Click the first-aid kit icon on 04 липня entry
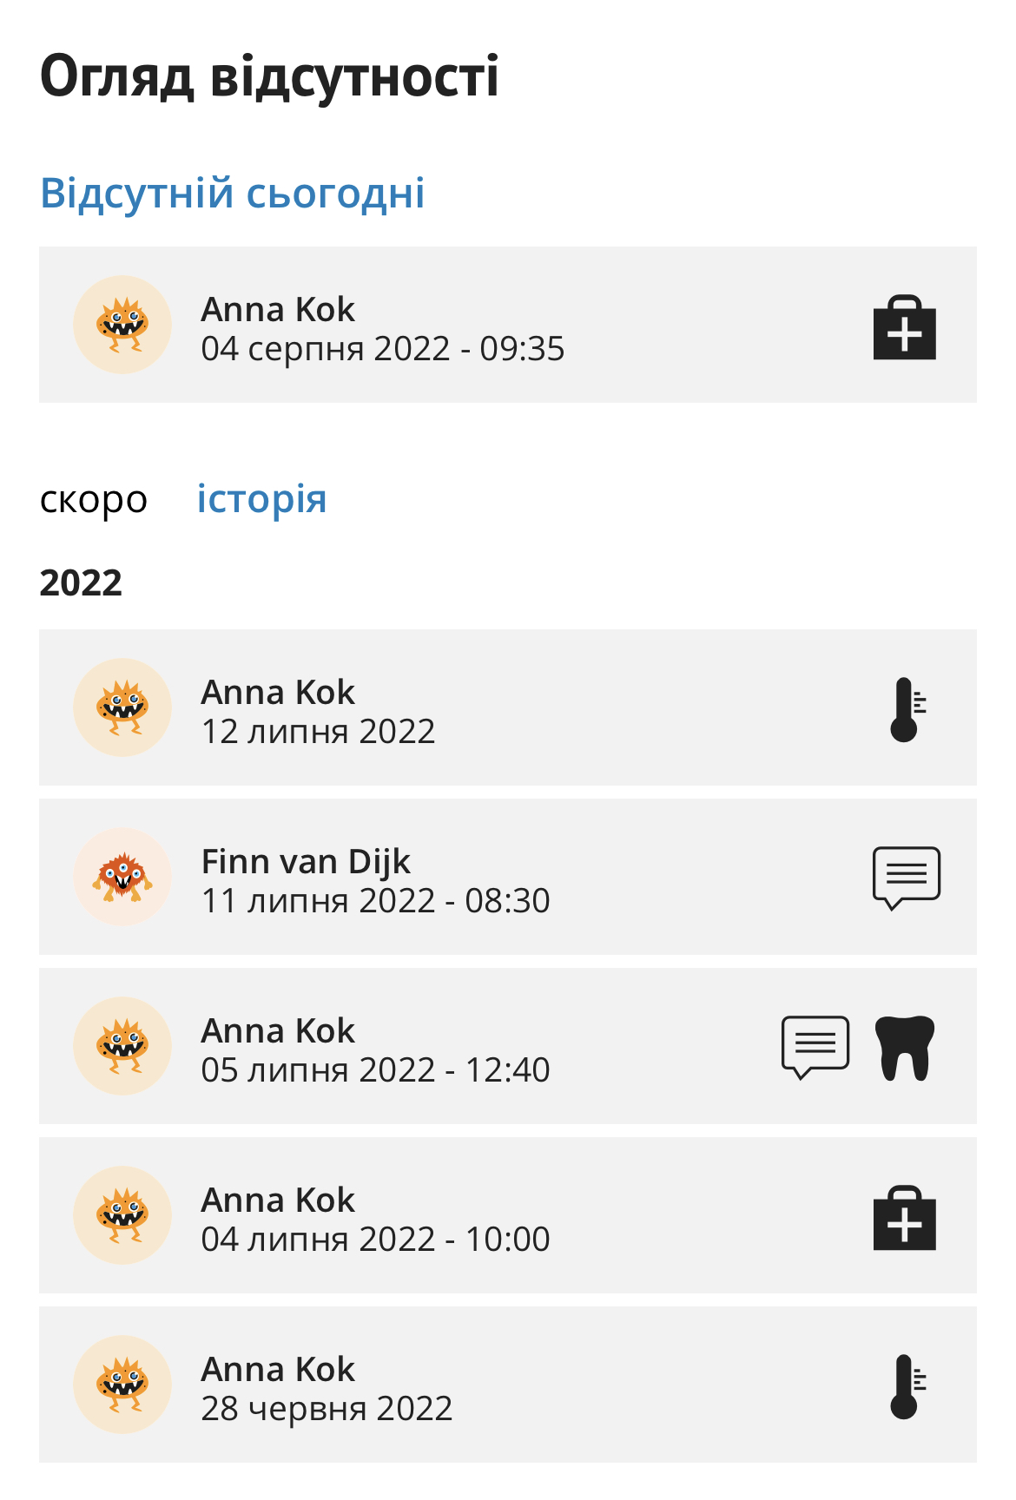Image resolution: width=1016 pixels, height=1500 pixels. click(x=904, y=1218)
